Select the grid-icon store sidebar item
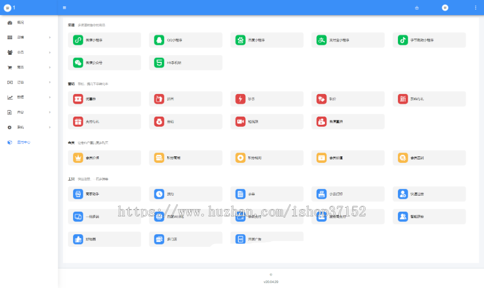 coord(29,37)
